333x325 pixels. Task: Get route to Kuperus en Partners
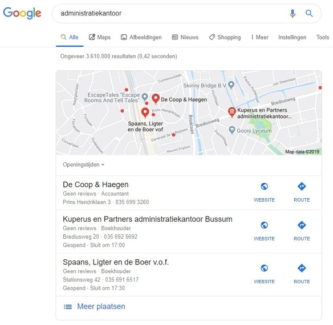[302, 231]
